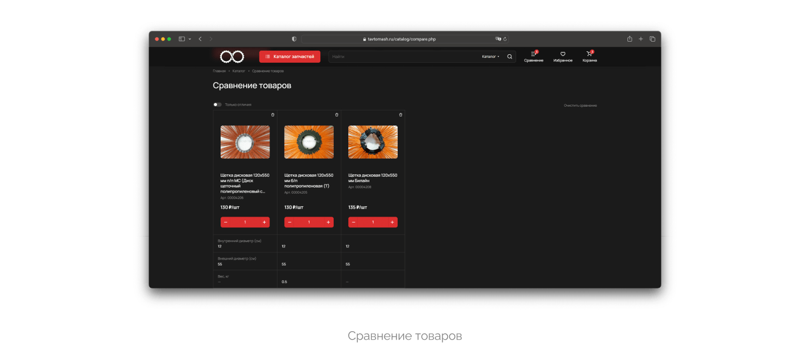
Task: Click the Внутренний диаметр (см) label
Action: (239, 241)
